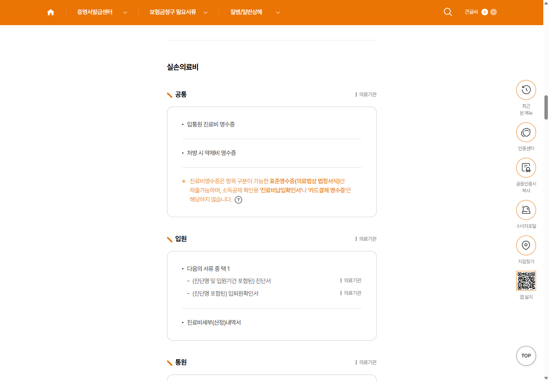Open the 최근 본 메뉴 history icon
This screenshot has height=381, width=549.
(x=526, y=90)
